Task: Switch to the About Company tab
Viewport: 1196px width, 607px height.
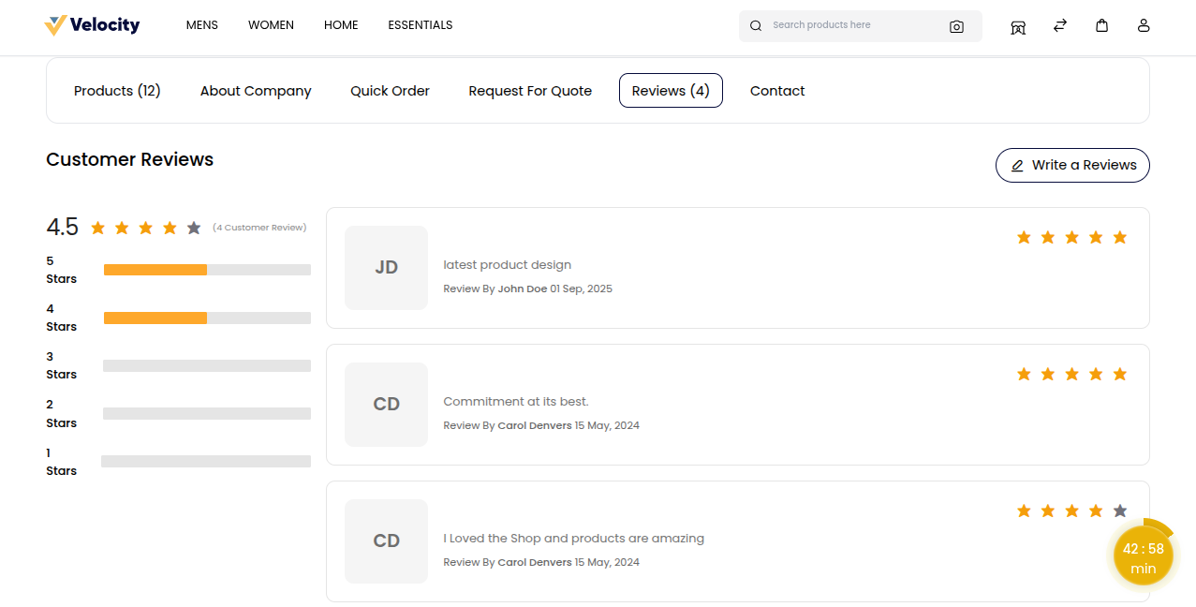Action: click(256, 91)
